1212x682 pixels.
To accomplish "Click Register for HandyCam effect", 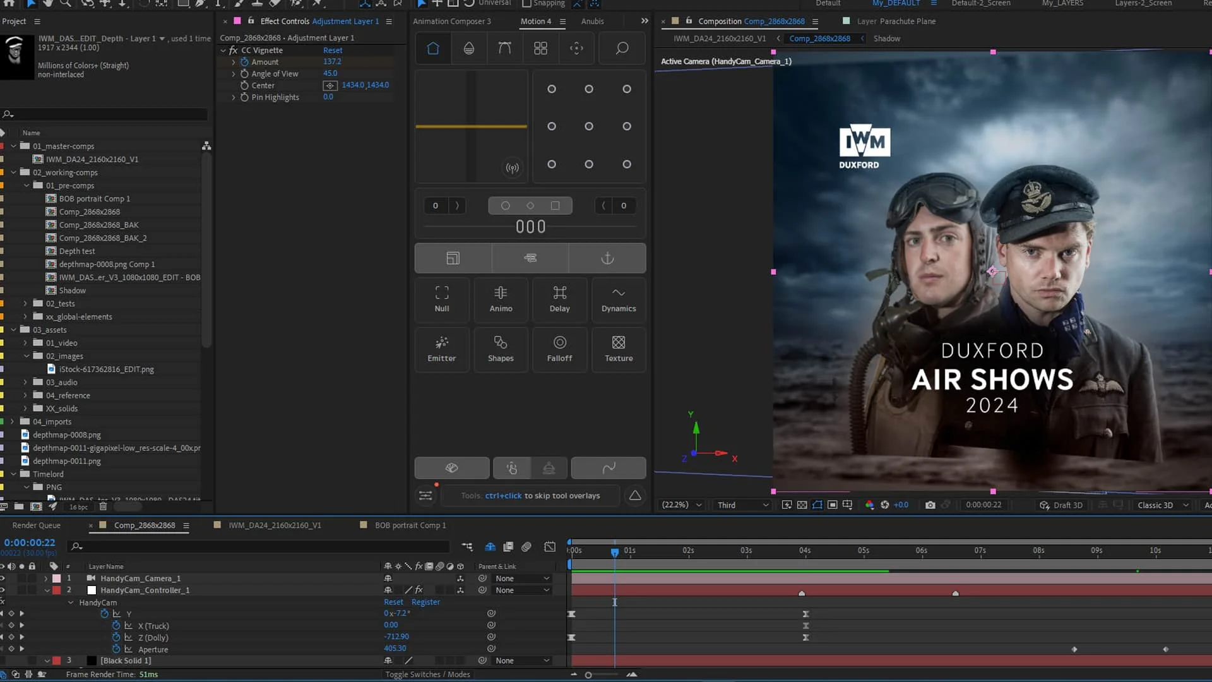I will [425, 602].
